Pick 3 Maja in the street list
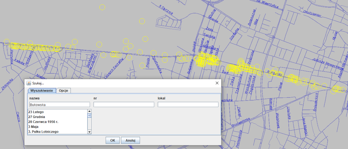 pos(33,127)
